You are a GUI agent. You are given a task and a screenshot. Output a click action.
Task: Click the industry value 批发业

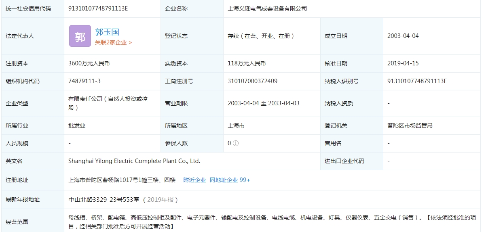click(77, 125)
